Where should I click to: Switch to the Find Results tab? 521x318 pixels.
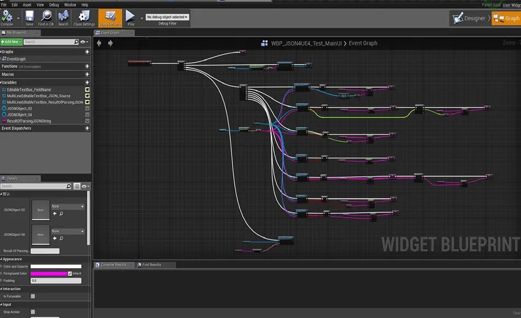click(151, 265)
